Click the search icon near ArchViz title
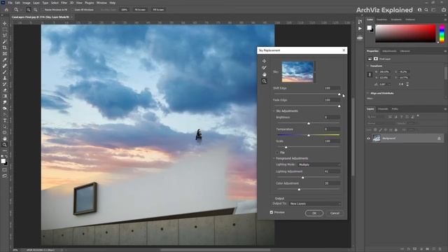This screenshot has width=448, height=252. [426, 10]
